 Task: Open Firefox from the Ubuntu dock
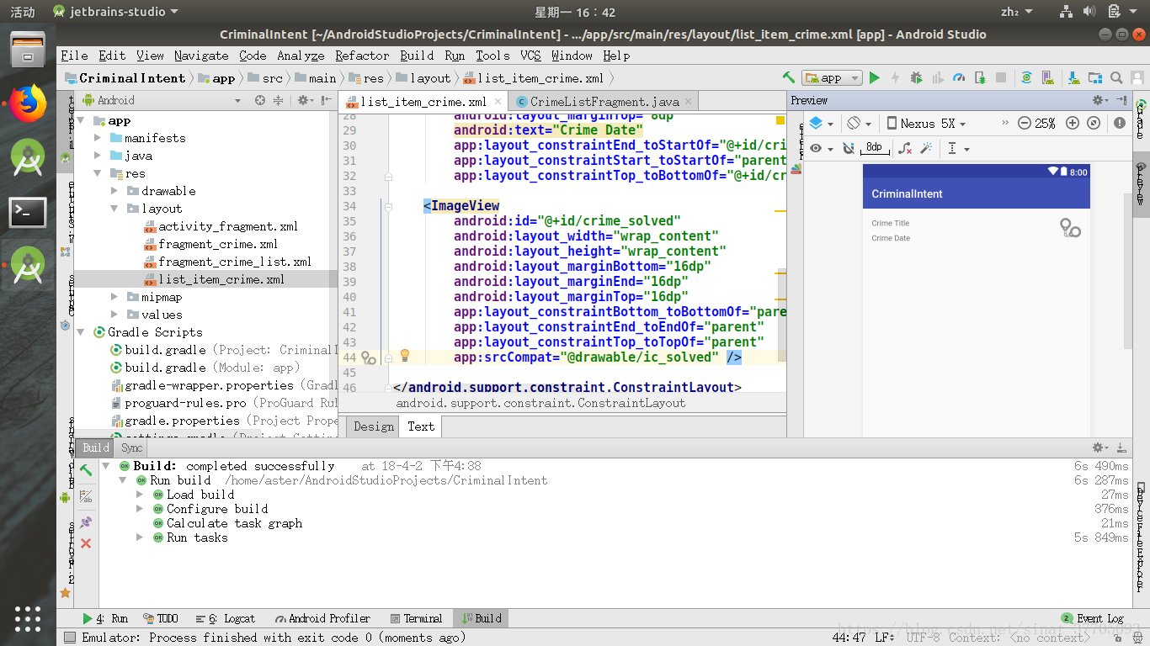click(x=28, y=104)
